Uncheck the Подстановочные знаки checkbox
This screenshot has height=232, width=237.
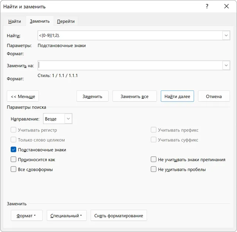tap(13, 150)
